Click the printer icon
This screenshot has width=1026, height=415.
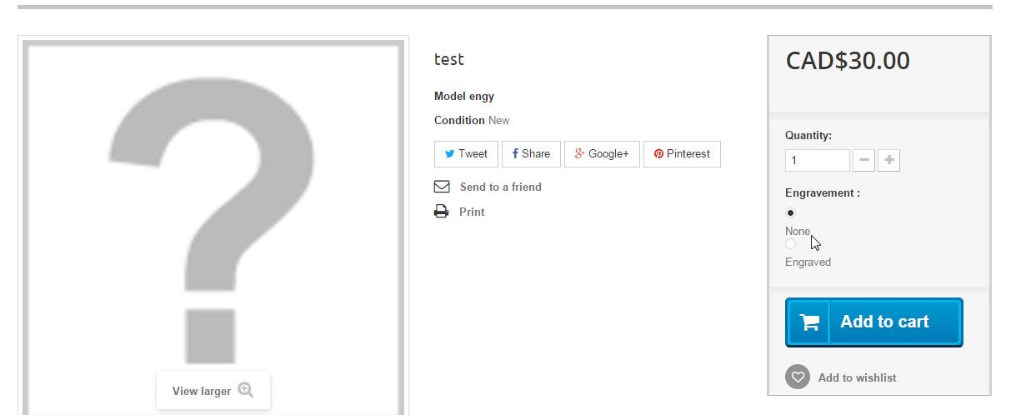click(442, 212)
